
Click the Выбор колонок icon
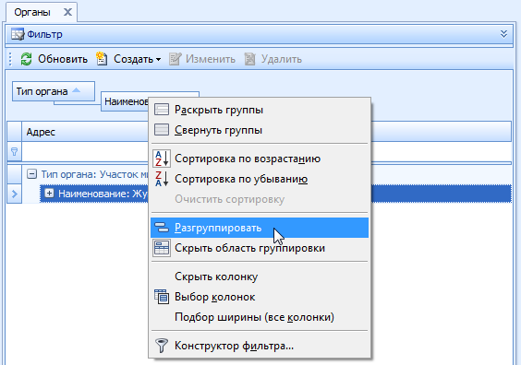pos(162,297)
